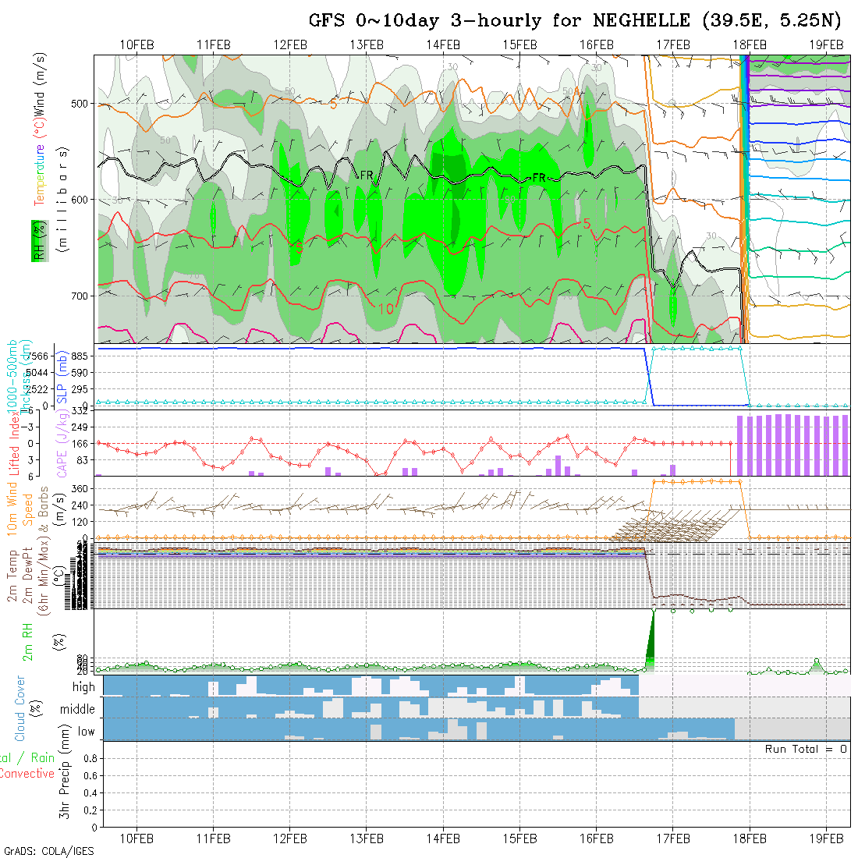
Task: Click the 166 CAPE axis value
Action: [80, 444]
